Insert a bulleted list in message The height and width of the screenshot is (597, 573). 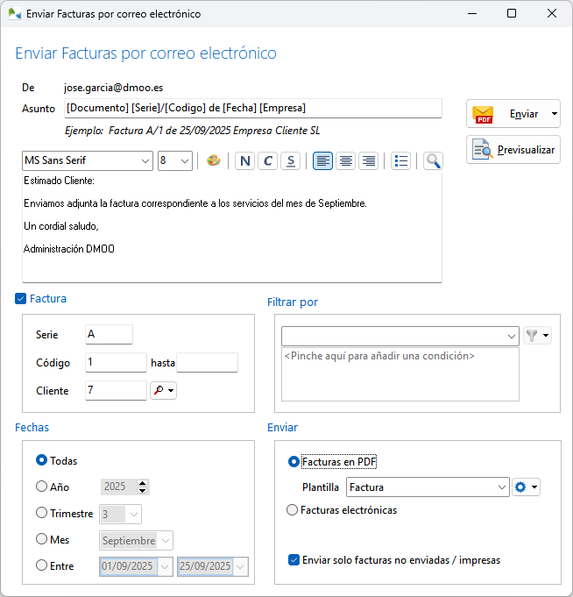click(400, 161)
